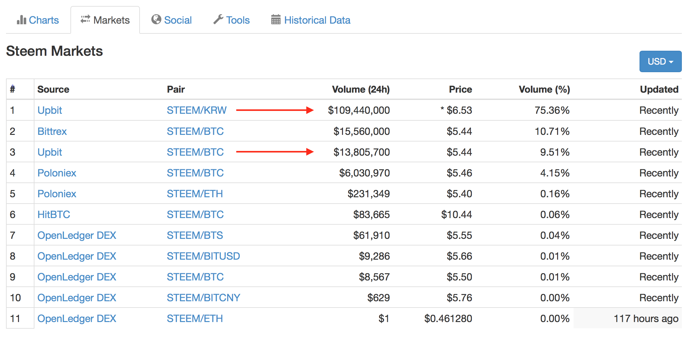Switch to the Social tab
Viewport: 697px width, 340px height.
pyautogui.click(x=171, y=20)
